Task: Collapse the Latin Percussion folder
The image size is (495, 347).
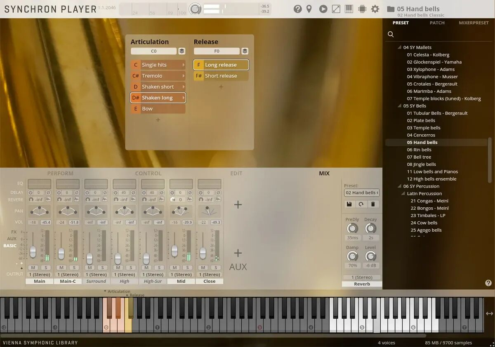Action: (x=403, y=193)
